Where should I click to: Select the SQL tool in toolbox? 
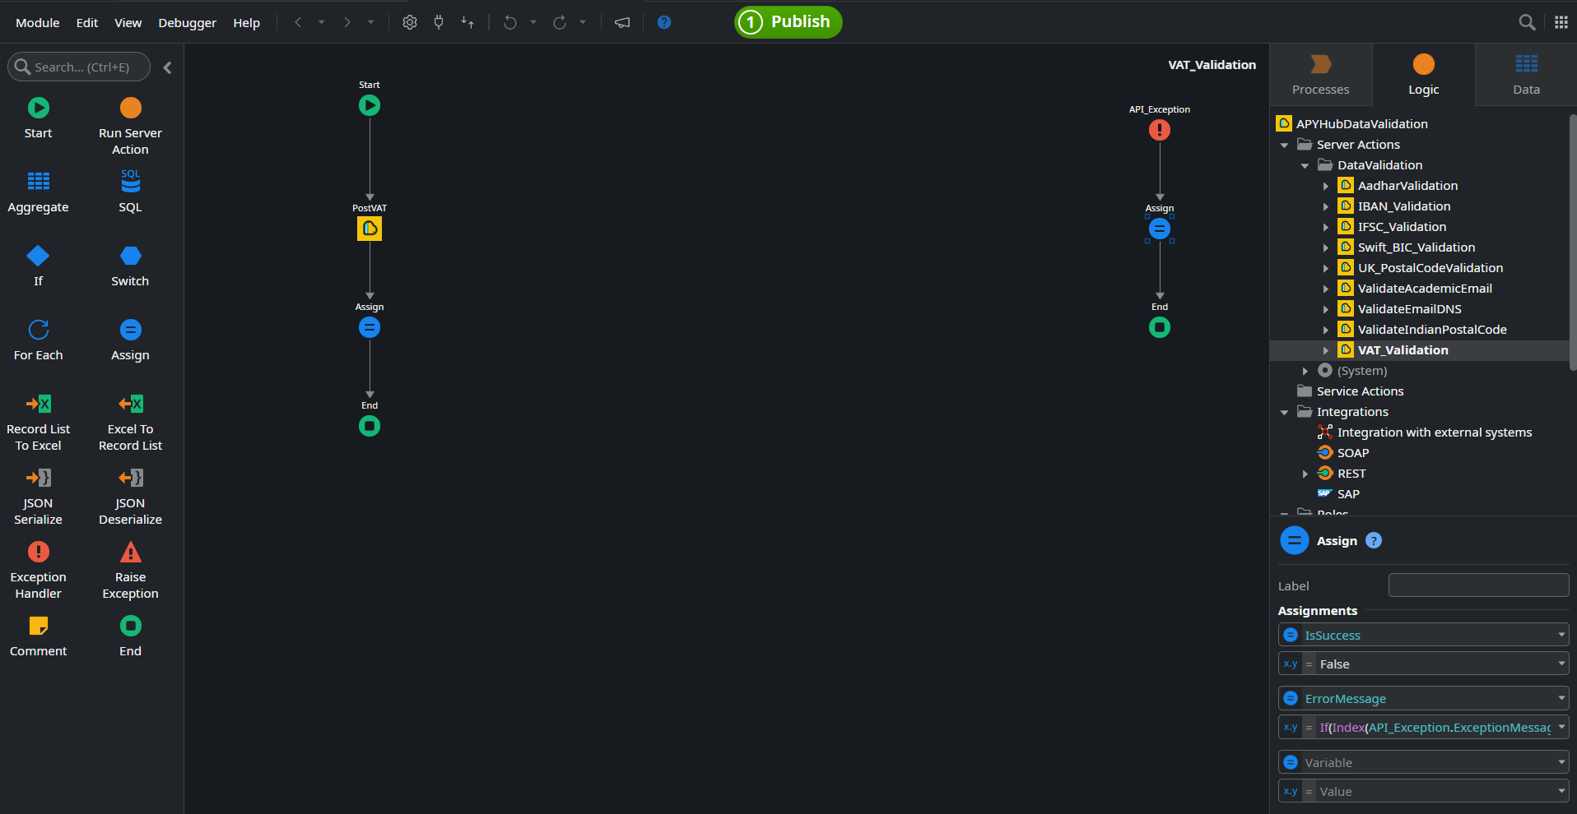click(130, 192)
